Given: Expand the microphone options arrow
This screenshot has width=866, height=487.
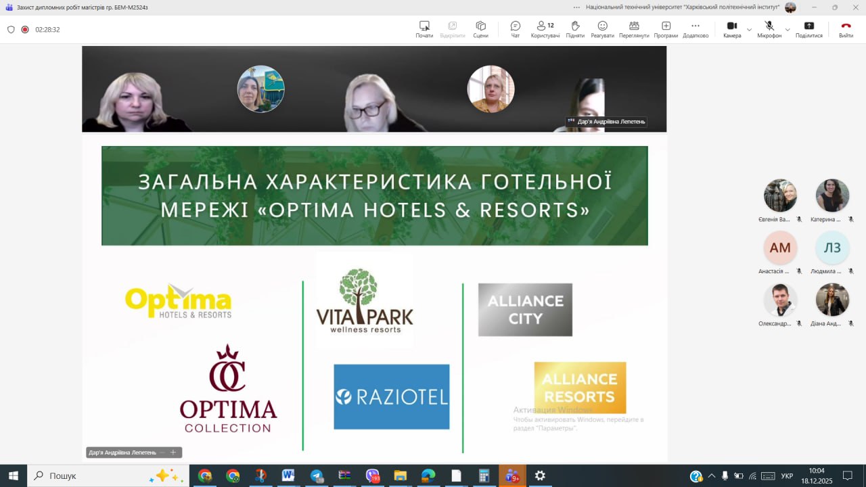Looking at the screenshot, I should [x=788, y=30].
